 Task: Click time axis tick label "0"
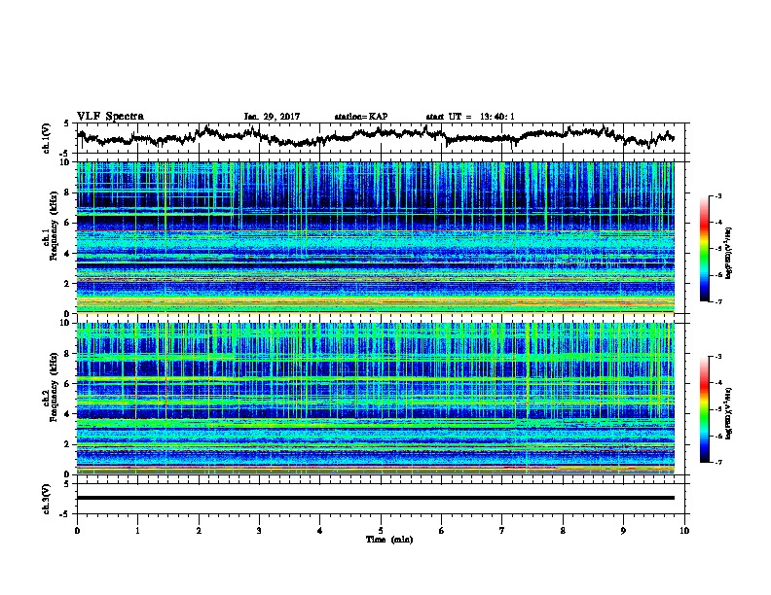coord(77,531)
